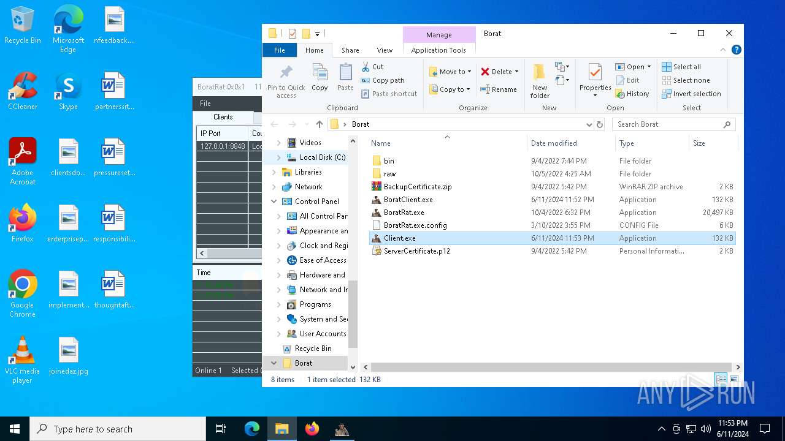This screenshot has width=785, height=441.
Task: Expand the Network tree node
Action: point(274,187)
